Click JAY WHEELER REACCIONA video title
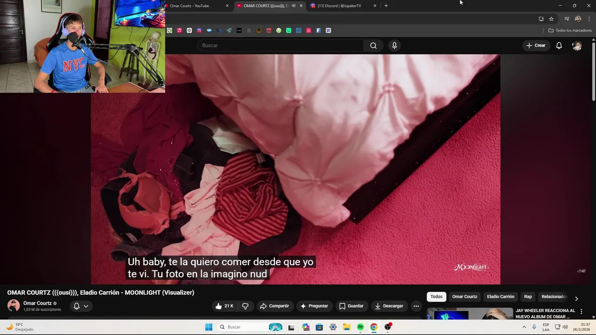The image size is (596, 335). coord(545,314)
